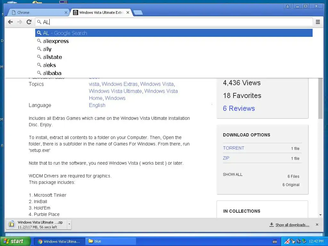Select the Windows Vista Ultimate Extras tab
Image resolution: width=328 pixels, height=246 pixels.
click(102, 12)
